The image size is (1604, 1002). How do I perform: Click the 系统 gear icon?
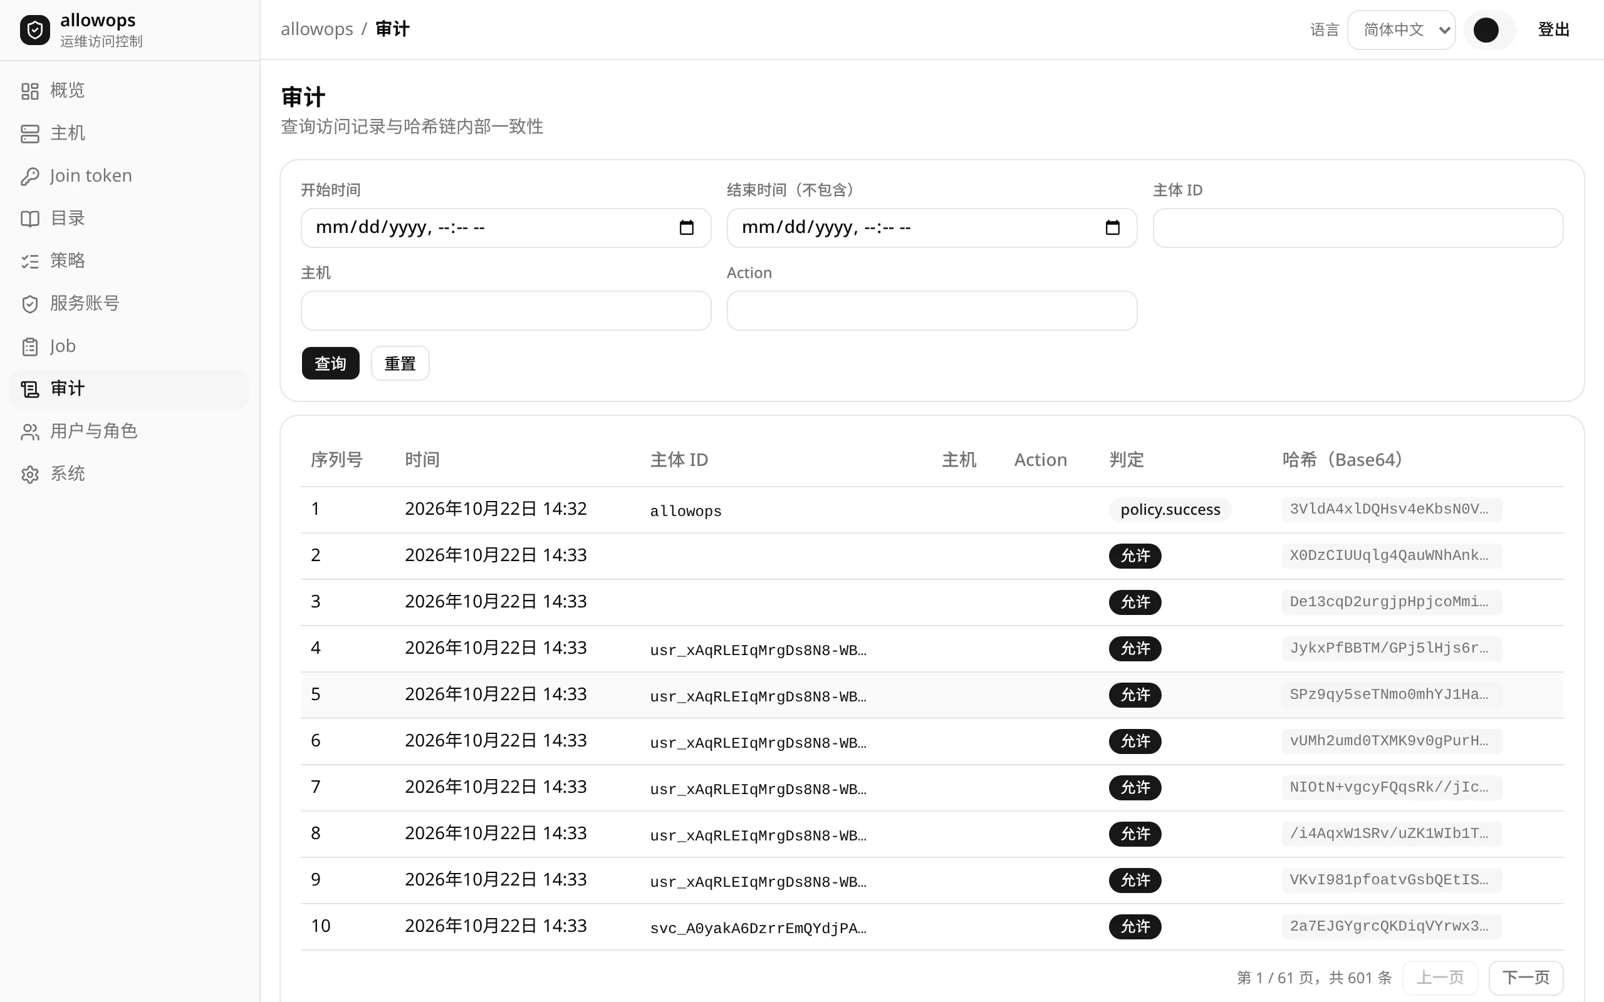(x=30, y=475)
